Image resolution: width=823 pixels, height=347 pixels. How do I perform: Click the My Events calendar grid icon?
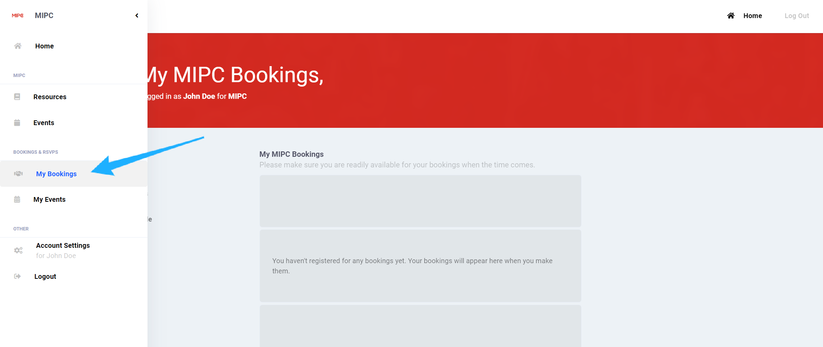click(x=17, y=199)
